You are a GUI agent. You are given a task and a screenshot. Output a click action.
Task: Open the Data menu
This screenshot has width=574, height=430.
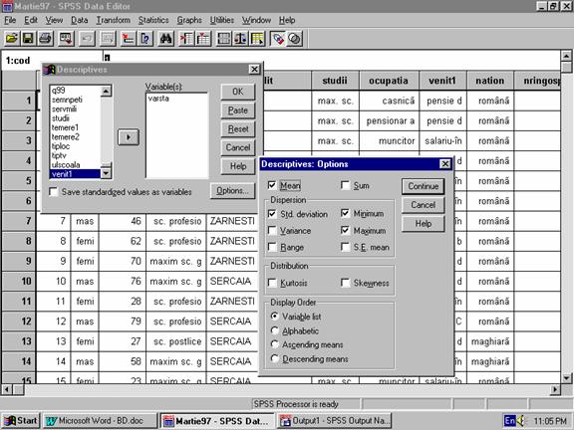pyautogui.click(x=79, y=20)
